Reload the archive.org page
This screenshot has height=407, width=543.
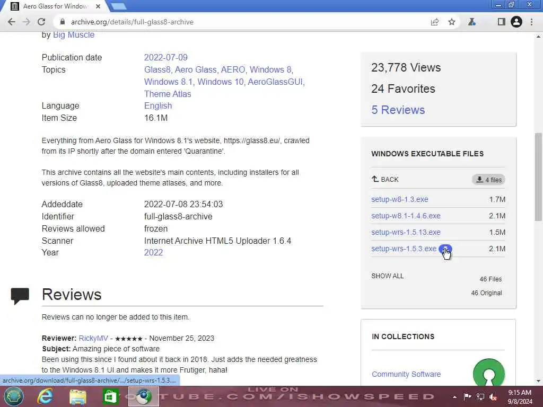point(41,22)
